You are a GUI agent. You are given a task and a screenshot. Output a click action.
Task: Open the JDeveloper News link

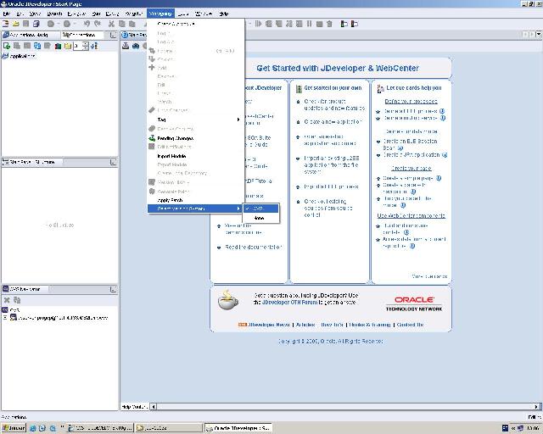click(269, 325)
